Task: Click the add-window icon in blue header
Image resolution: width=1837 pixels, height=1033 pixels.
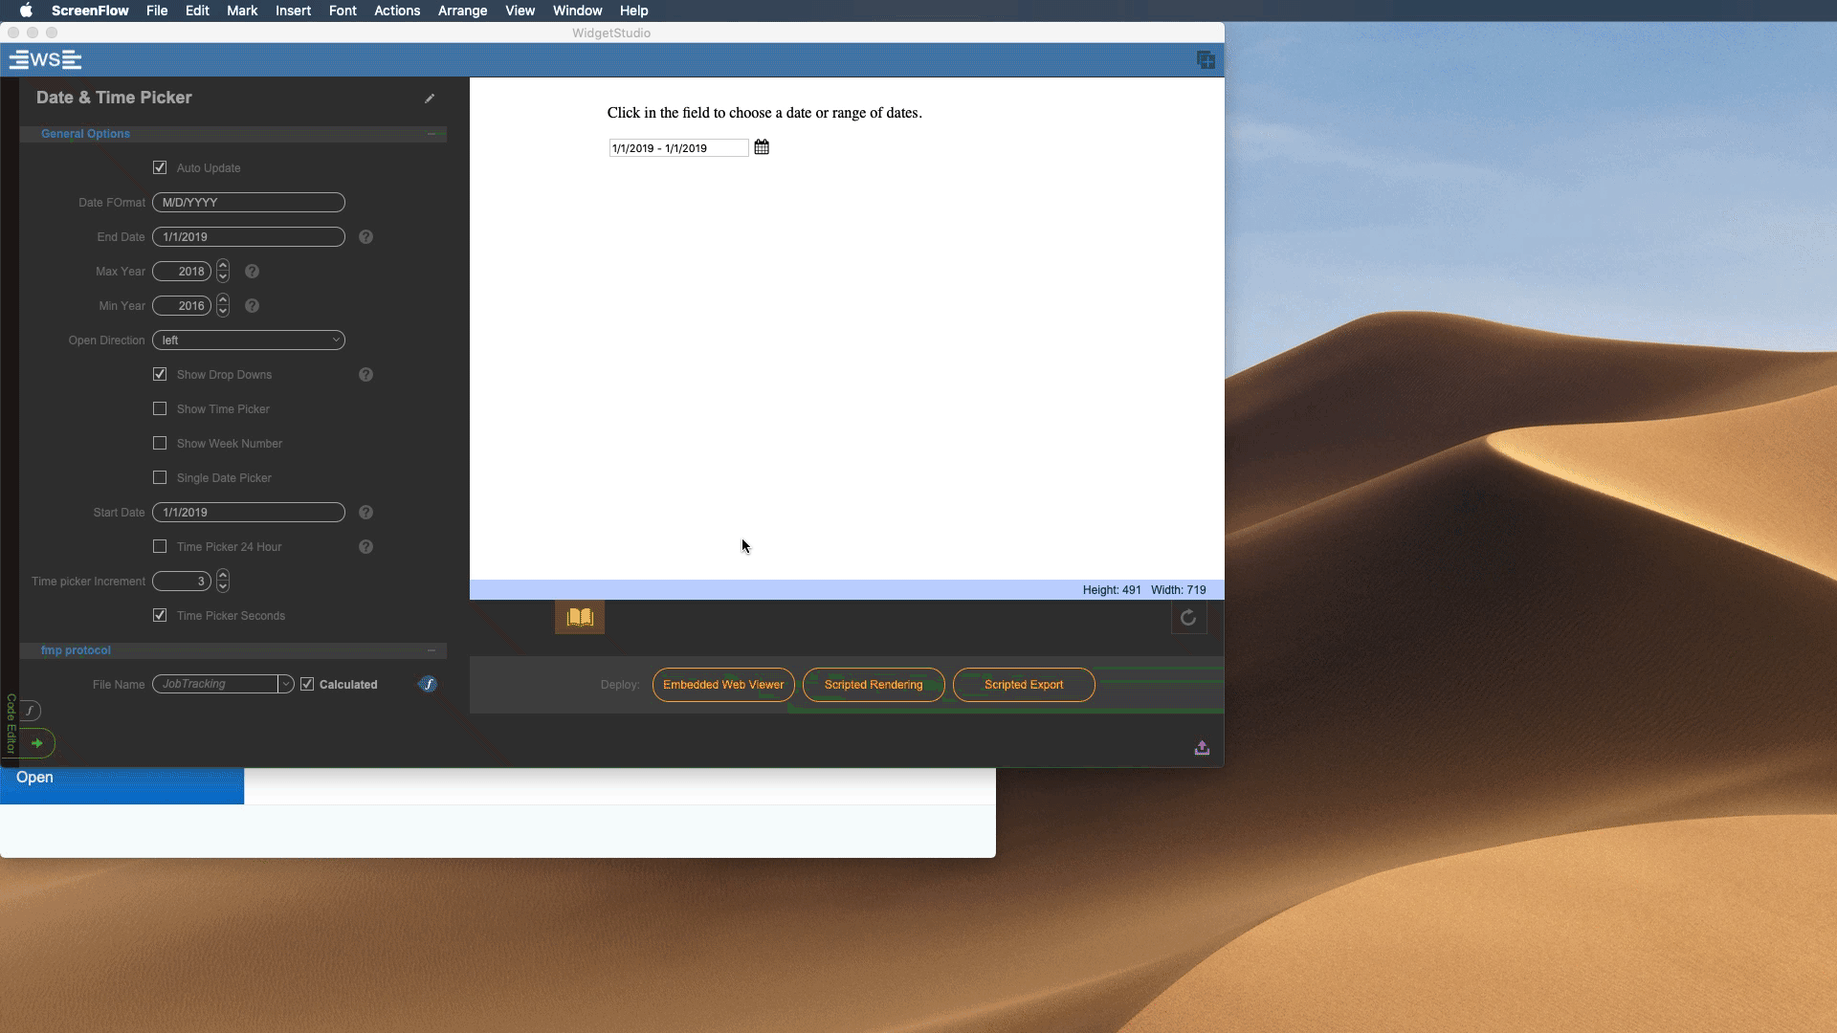Action: [1206, 60]
